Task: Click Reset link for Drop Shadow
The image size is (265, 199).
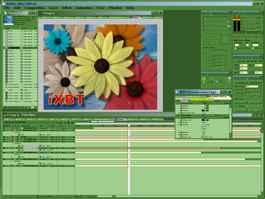Action: (204, 115)
